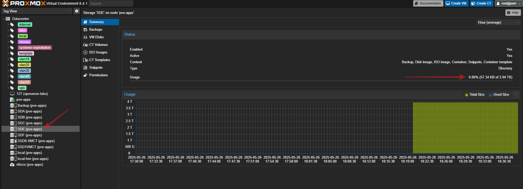Select the nfsrzo storage cloud icon
Screen dimensions: 523x189
(12, 165)
